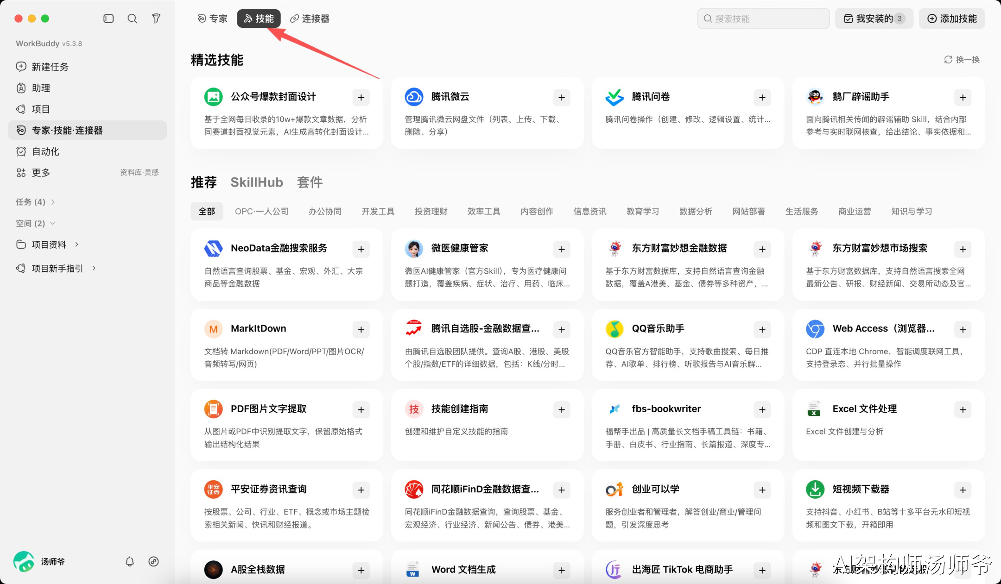Screen dimensions: 1001x584
Task: Add the 腾讯微云 skill with plus
Action: [x=562, y=97]
